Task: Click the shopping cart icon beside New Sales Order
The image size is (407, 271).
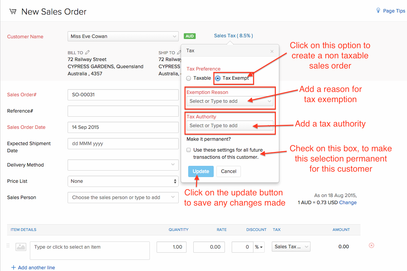Action: click(13, 11)
